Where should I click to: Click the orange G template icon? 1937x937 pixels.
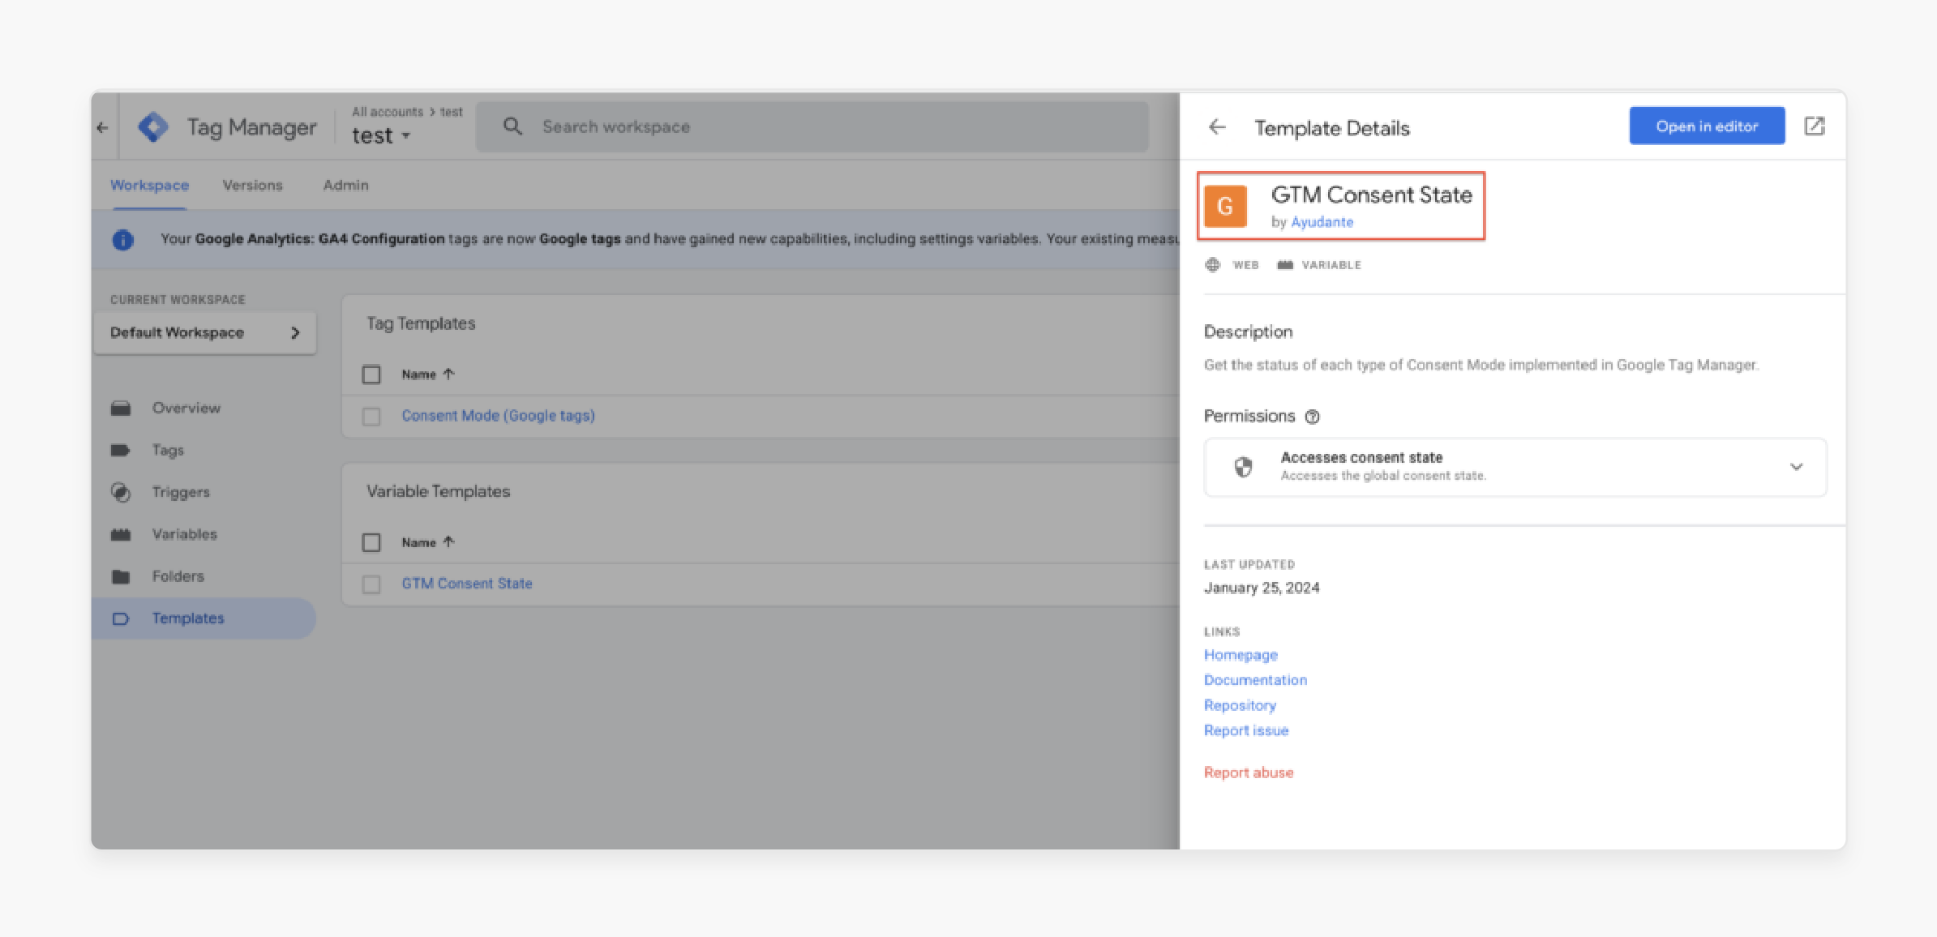[x=1225, y=206]
